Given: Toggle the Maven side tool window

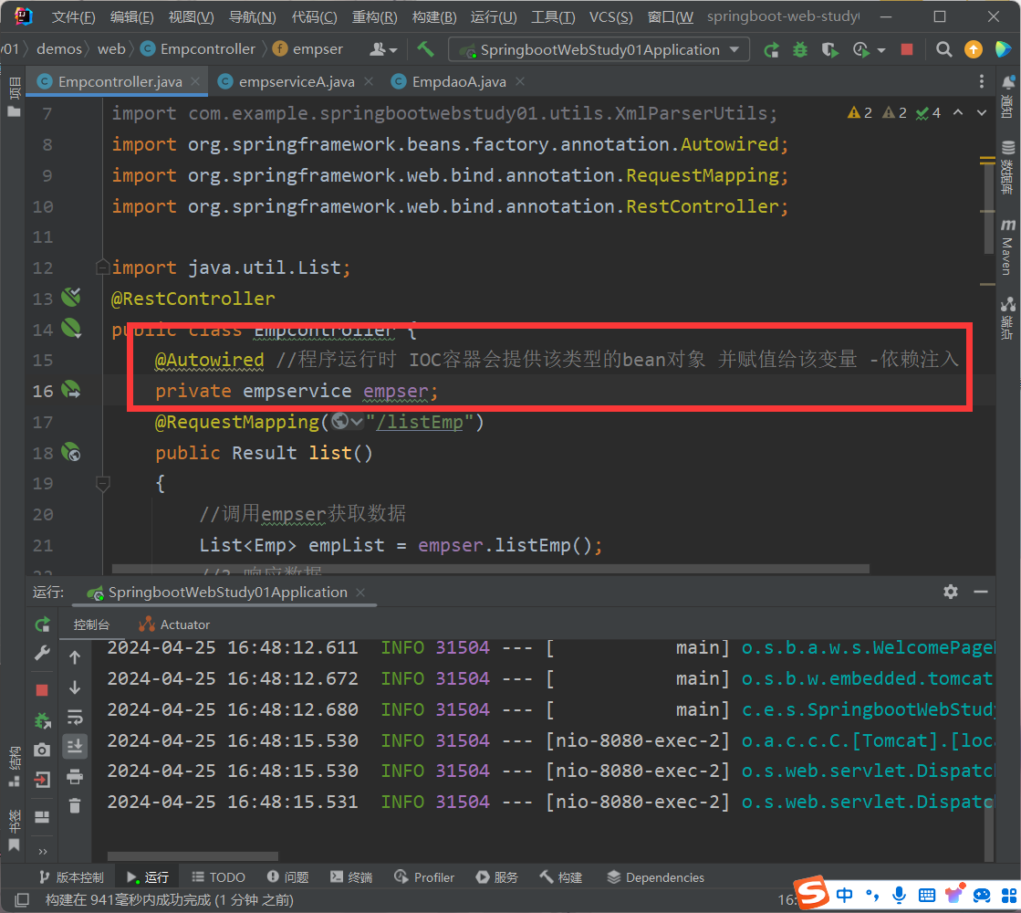Looking at the screenshot, I should pos(1007,237).
